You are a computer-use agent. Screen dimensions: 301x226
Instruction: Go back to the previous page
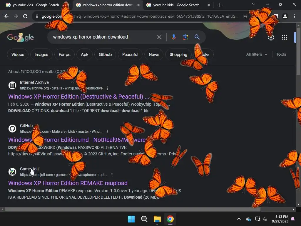tap(6, 16)
